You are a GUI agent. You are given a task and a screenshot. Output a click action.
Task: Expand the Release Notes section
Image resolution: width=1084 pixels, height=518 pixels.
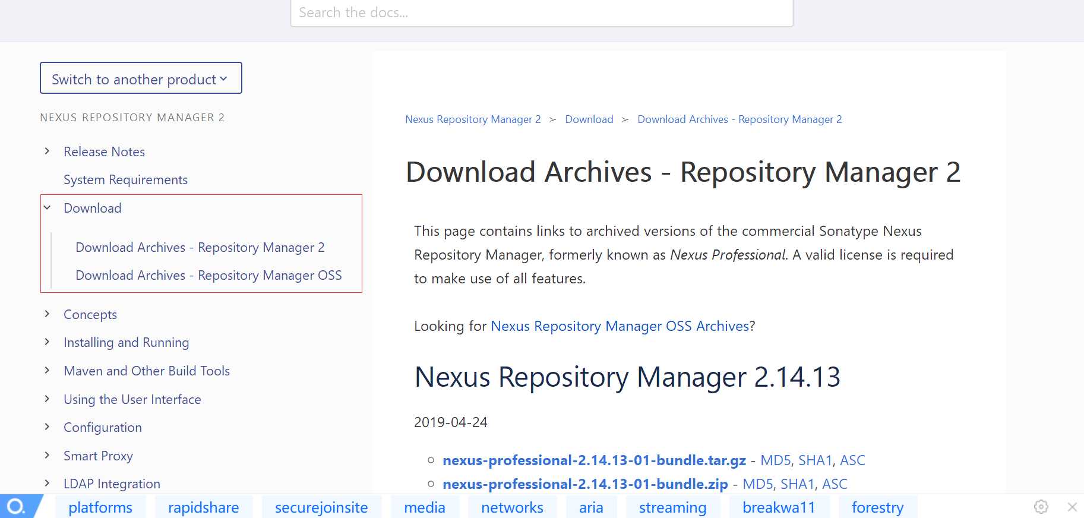(x=47, y=151)
